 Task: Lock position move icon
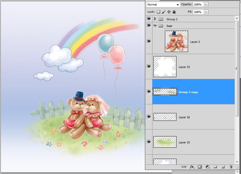click(x=169, y=12)
